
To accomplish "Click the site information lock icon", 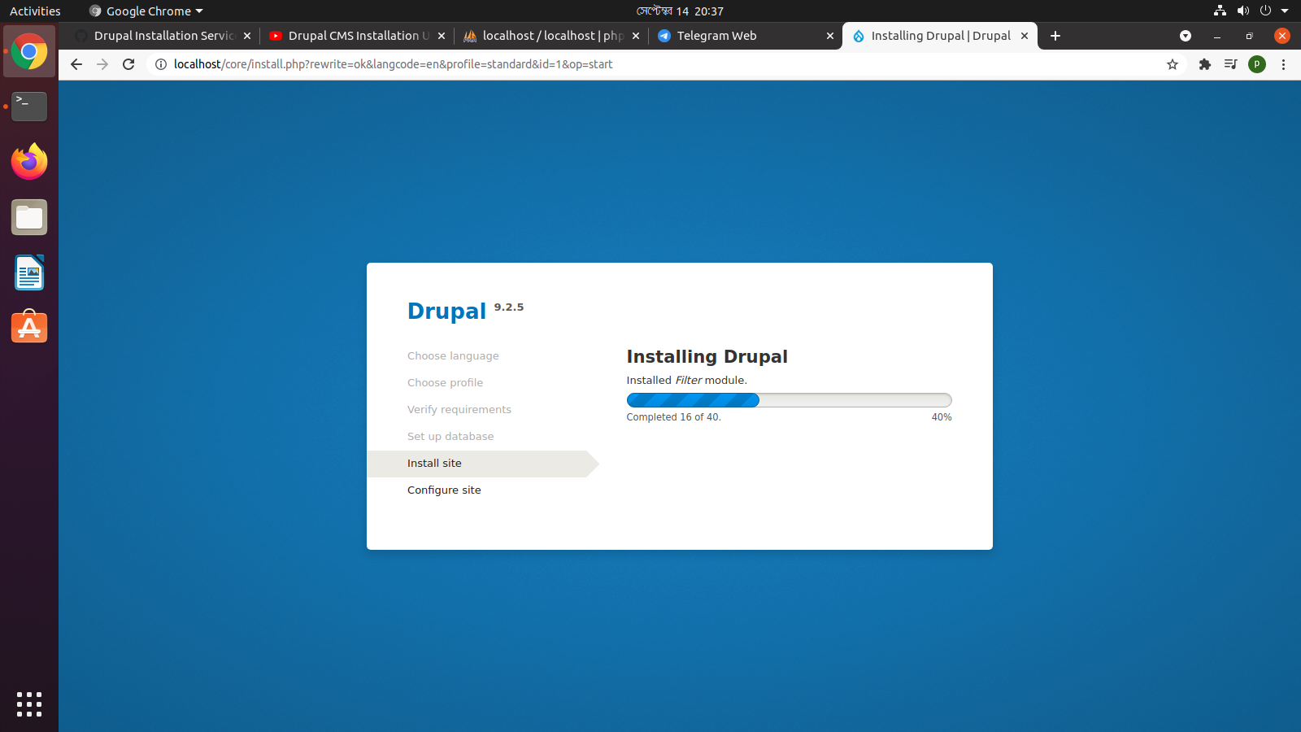I will click(x=161, y=64).
